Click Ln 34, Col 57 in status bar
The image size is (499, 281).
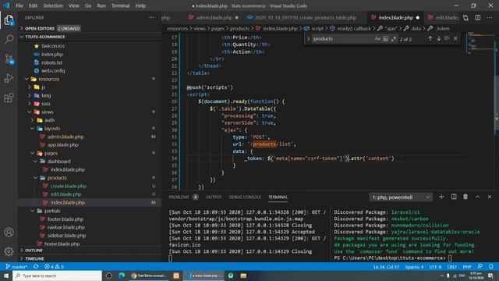386,267
